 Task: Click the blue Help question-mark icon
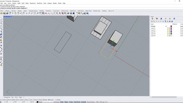coord(87,13)
